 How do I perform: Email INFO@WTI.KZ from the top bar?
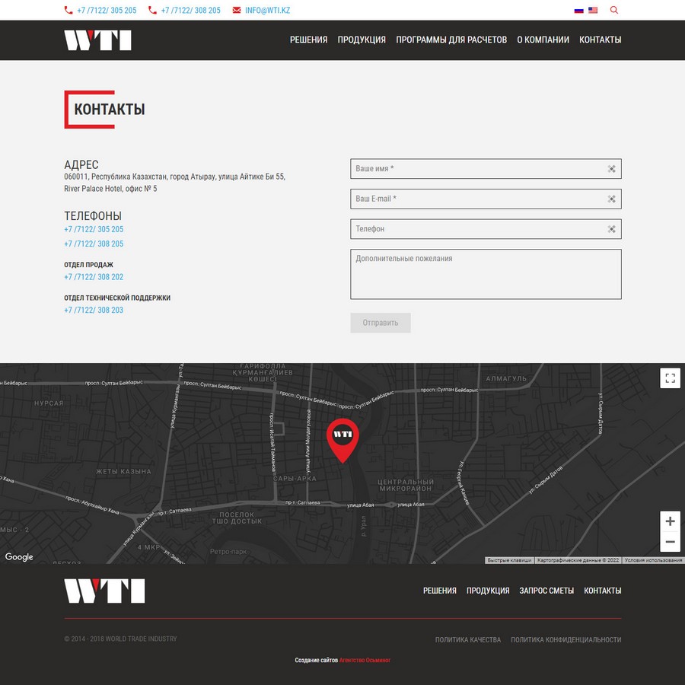[x=267, y=11]
